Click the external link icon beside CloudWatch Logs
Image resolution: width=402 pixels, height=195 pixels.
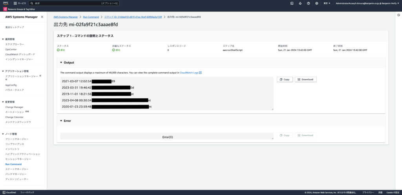[x=200, y=72]
